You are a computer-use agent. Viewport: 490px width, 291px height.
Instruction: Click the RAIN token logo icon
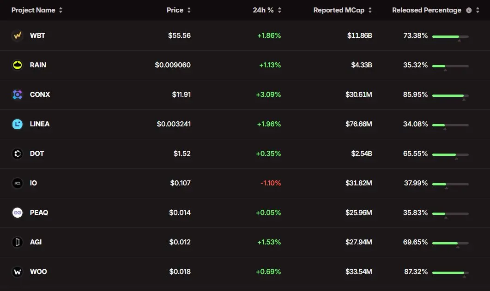tap(18, 65)
